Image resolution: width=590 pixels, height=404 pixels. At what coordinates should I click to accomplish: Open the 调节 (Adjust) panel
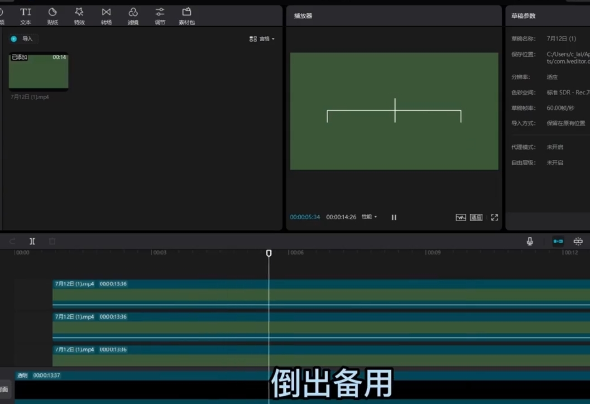pyautogui.click(x=160, y=16)
